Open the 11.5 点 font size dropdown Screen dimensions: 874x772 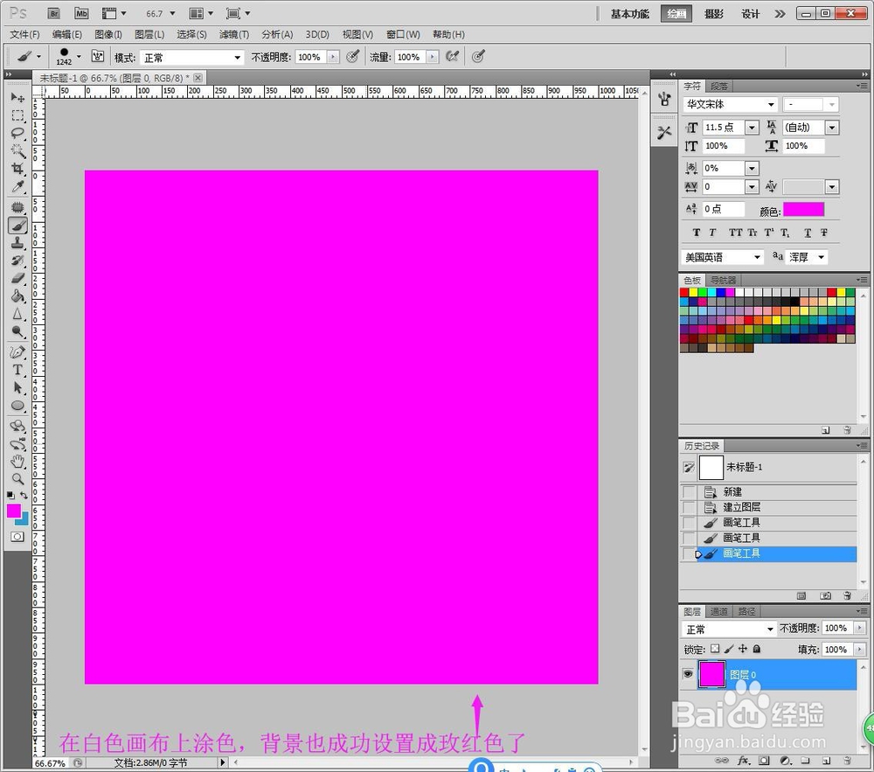[752, 128]
